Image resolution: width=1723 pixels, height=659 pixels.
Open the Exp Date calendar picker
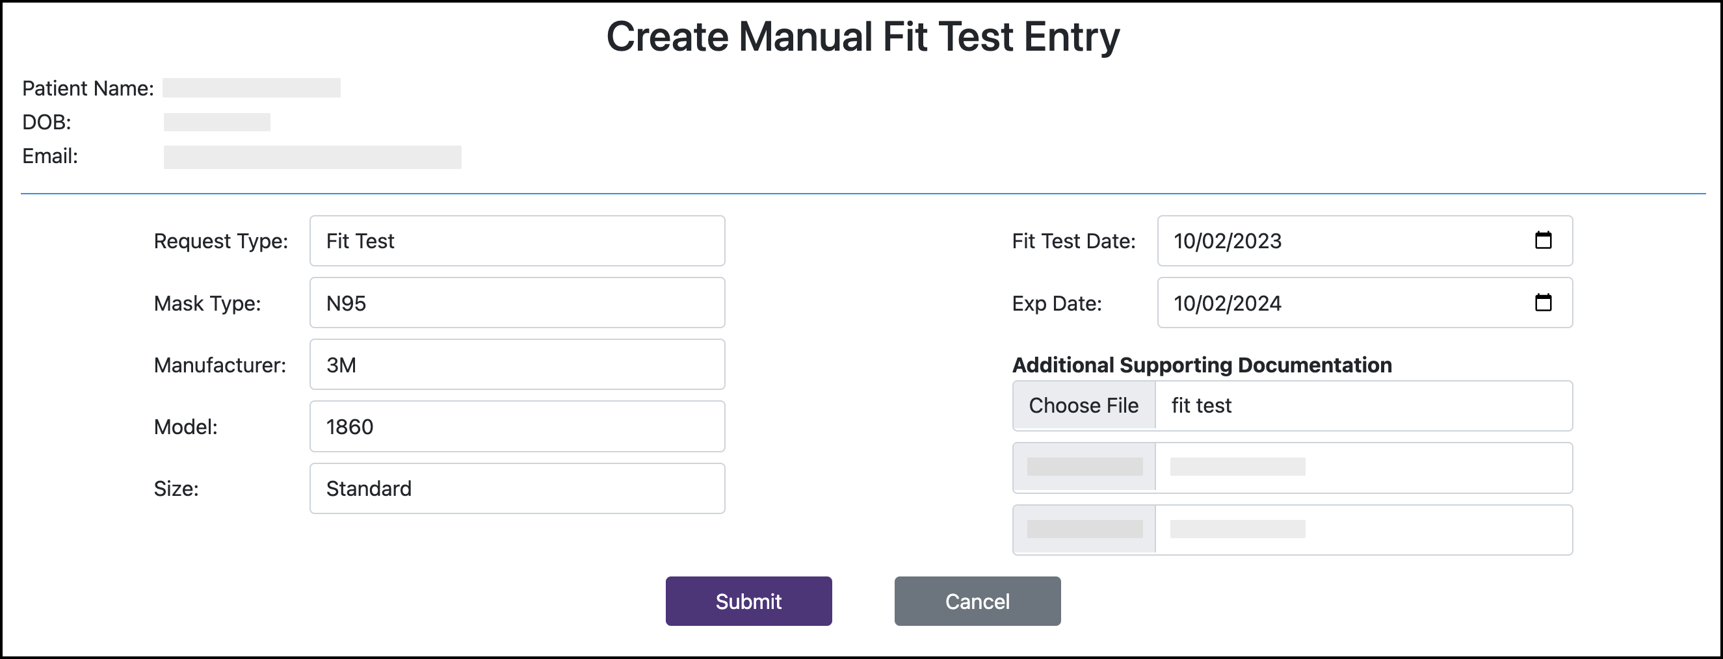coord(1544,303)
